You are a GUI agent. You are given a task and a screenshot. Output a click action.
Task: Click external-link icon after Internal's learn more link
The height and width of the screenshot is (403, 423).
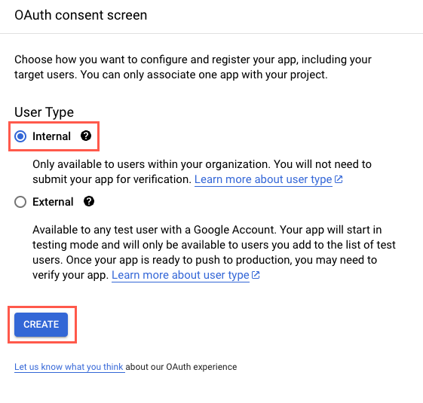[x=339, y=179]
